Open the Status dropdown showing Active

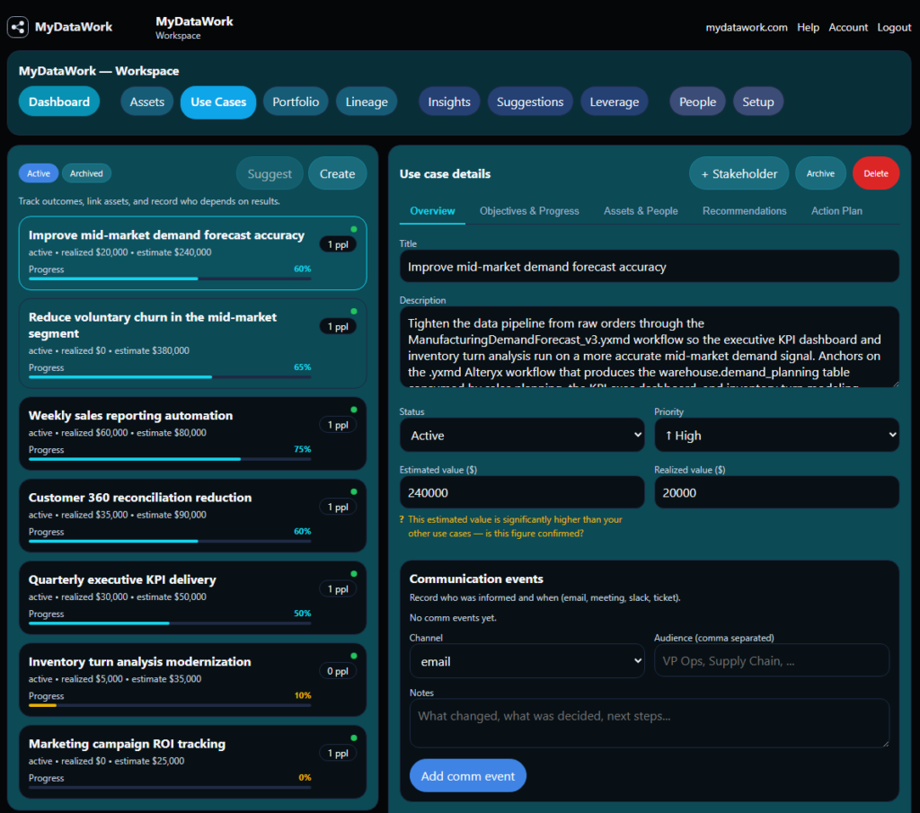[522, 435]
